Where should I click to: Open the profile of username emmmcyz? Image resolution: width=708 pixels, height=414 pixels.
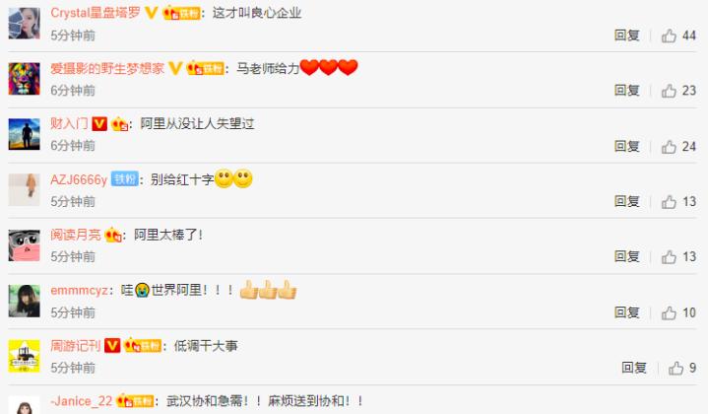[79, 290]
